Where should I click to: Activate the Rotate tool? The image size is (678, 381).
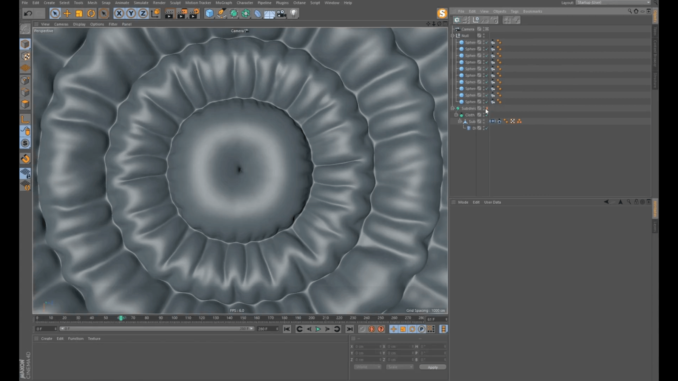(91, 14)
